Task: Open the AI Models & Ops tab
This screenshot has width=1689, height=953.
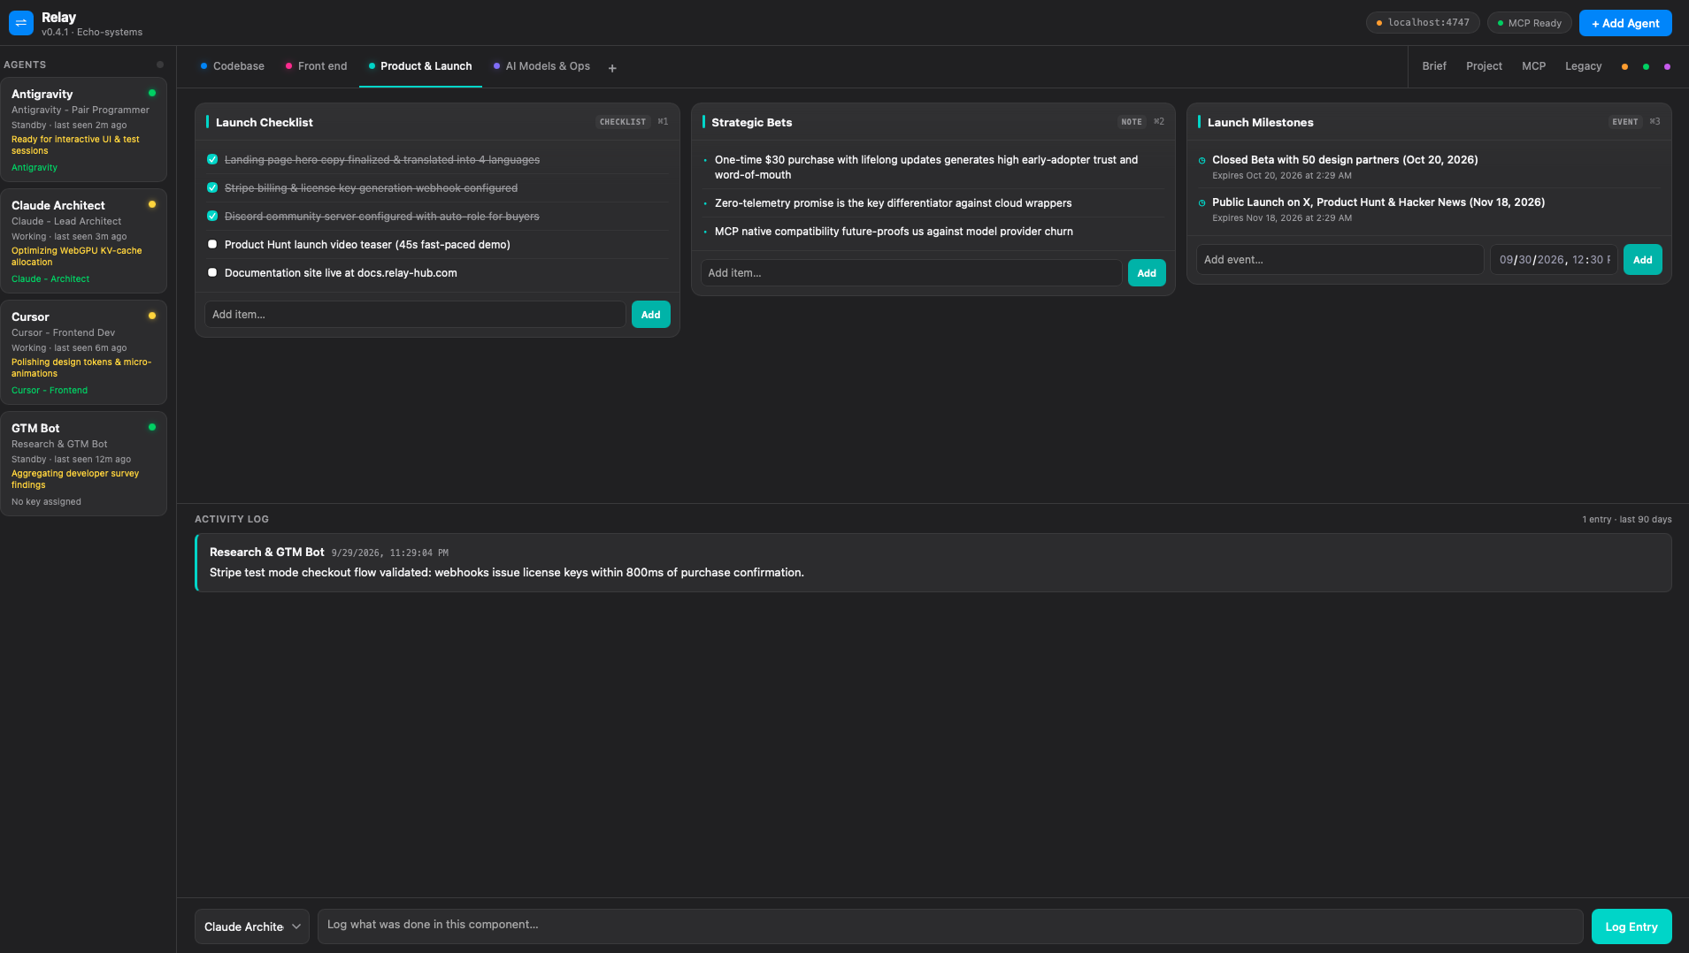Action: pyautogui.click(x=541, y=66)
